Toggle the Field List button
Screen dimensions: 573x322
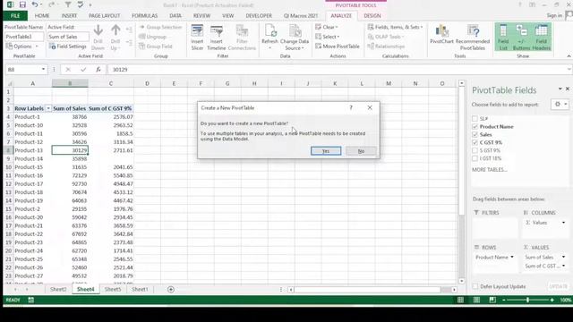point(503,38)
